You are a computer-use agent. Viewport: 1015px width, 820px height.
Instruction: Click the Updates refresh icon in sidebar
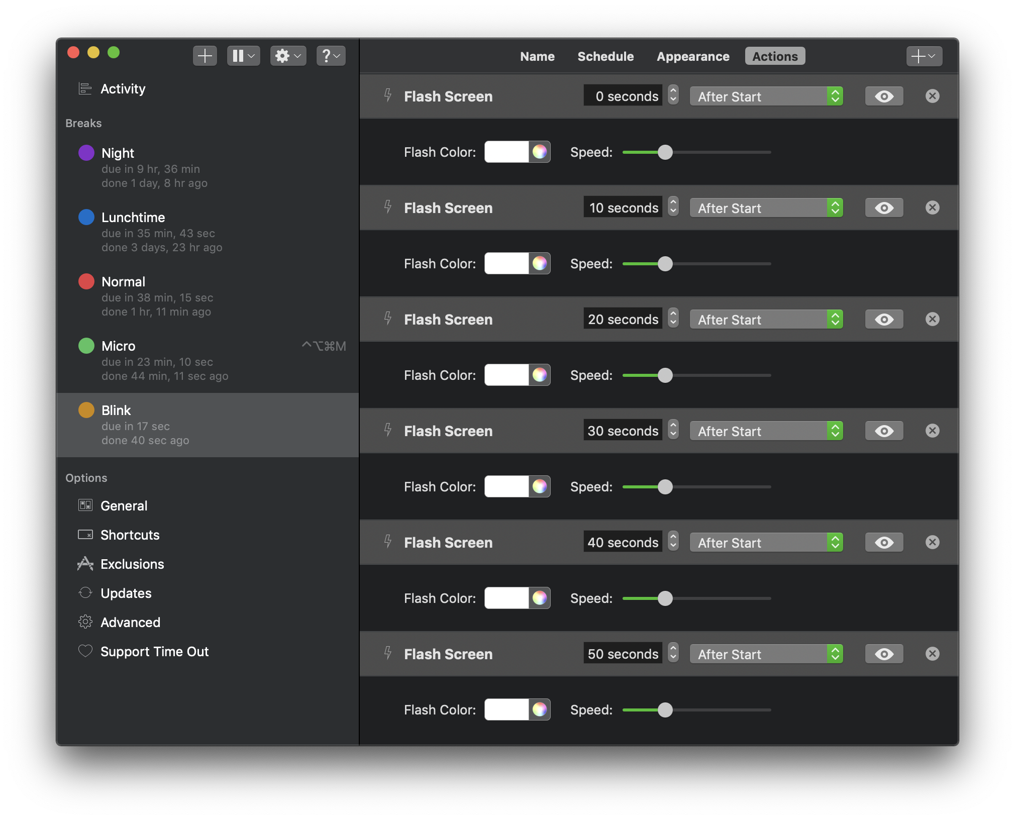[85, 593]
